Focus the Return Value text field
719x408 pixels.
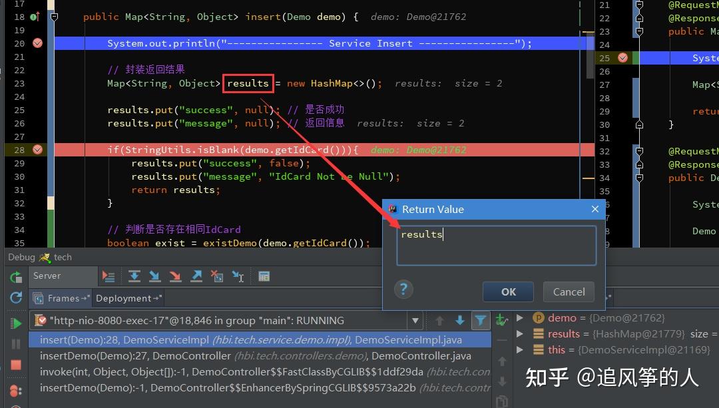(x=496, y=245)
